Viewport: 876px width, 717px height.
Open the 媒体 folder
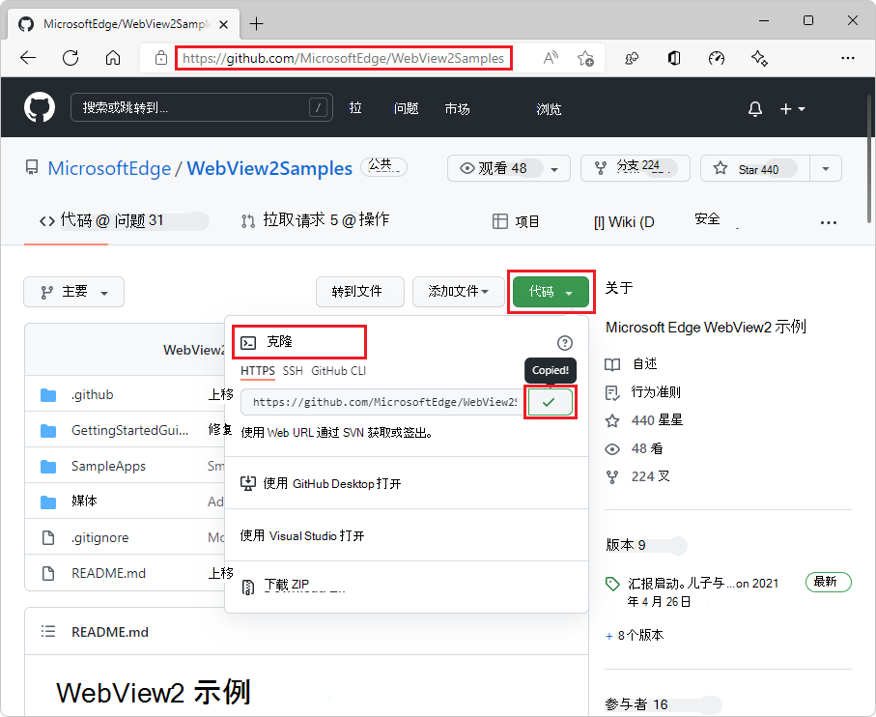pos(84,501)
